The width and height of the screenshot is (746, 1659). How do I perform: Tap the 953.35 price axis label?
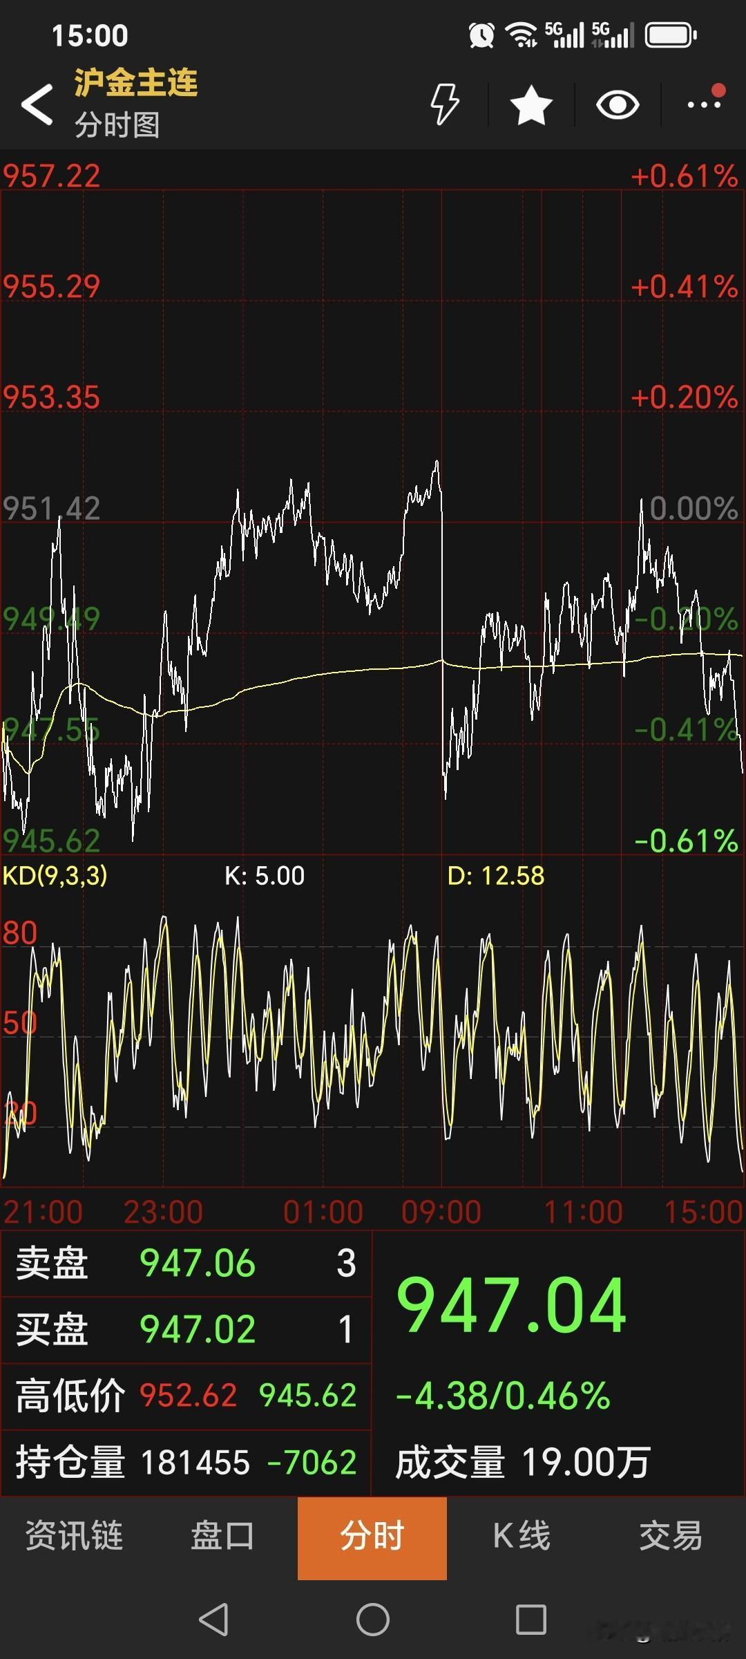pyautogui.click(x=52, y=397)
